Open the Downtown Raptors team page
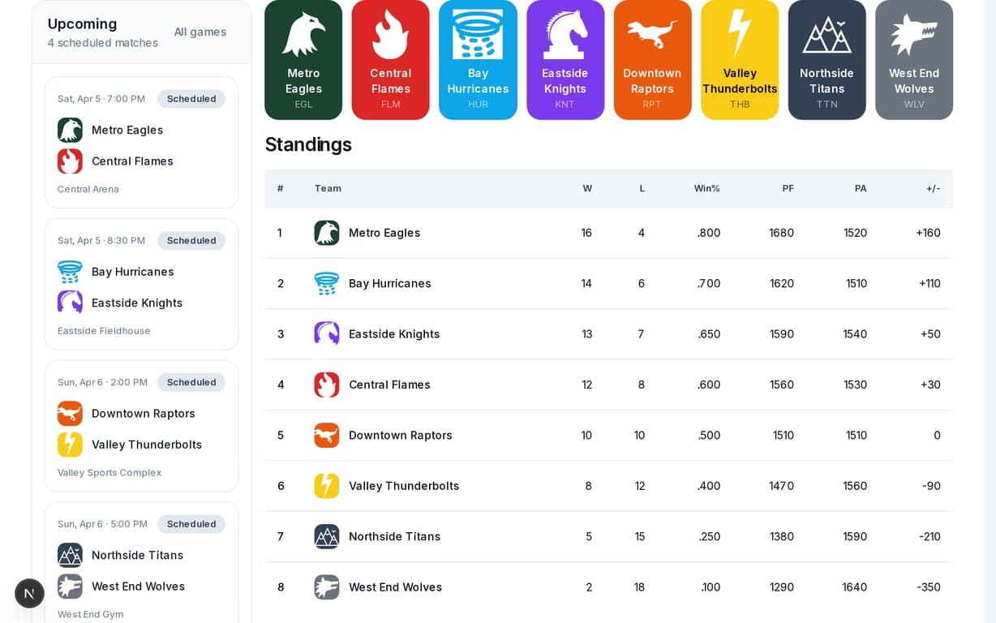 tap(653, 60)
